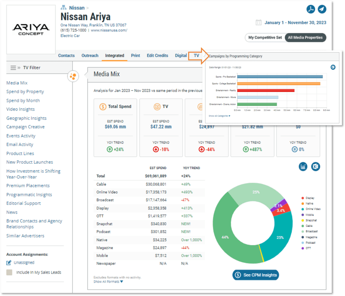The width and height of the screenshot is (345, 296).
Task: Navigate to Video Insights
Action: coord(21,109)
